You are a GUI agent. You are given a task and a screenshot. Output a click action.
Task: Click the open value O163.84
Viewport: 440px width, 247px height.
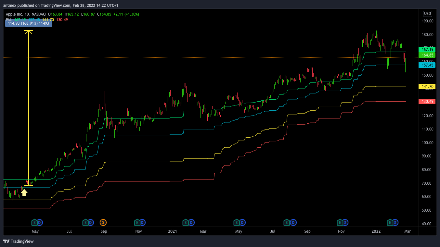(x=56, y=14)
